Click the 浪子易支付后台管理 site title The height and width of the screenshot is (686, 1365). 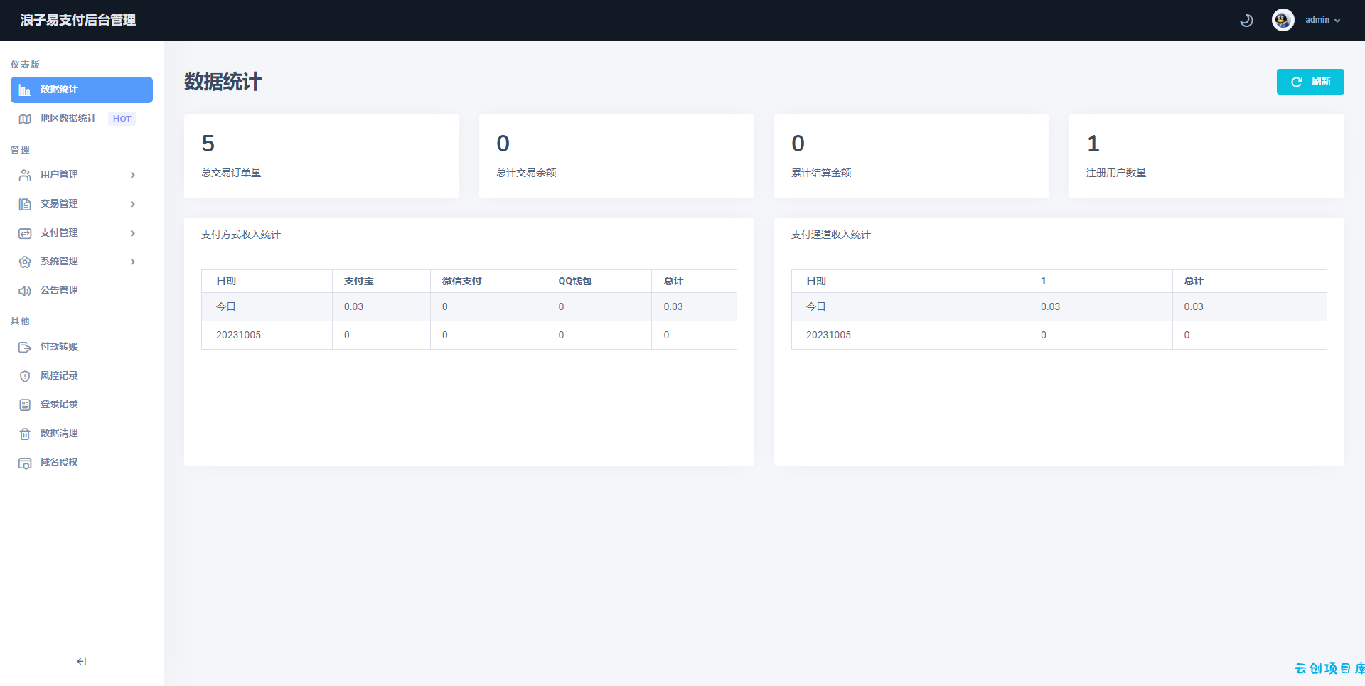(78, 20)
